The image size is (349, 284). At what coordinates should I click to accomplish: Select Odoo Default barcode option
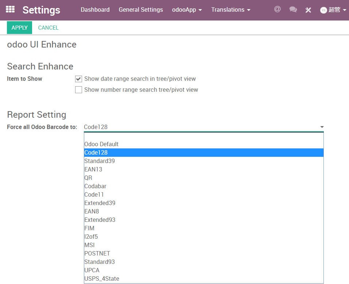[x=101, y=144]
